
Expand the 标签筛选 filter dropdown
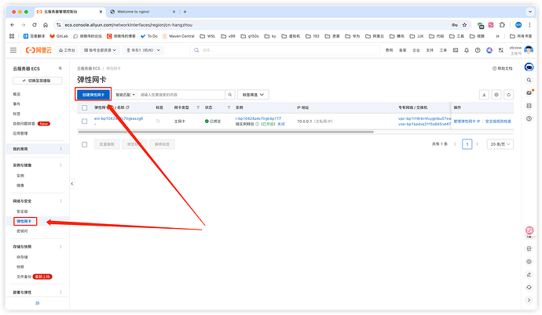pyautogui.click(x=253, y=94)
